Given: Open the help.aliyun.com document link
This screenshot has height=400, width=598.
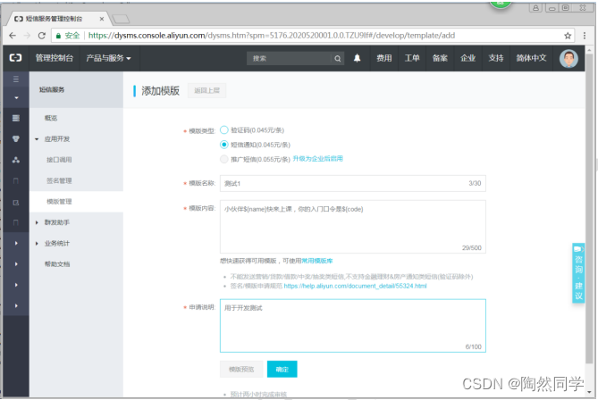Looking at the screenshot, I should point(355,286).
